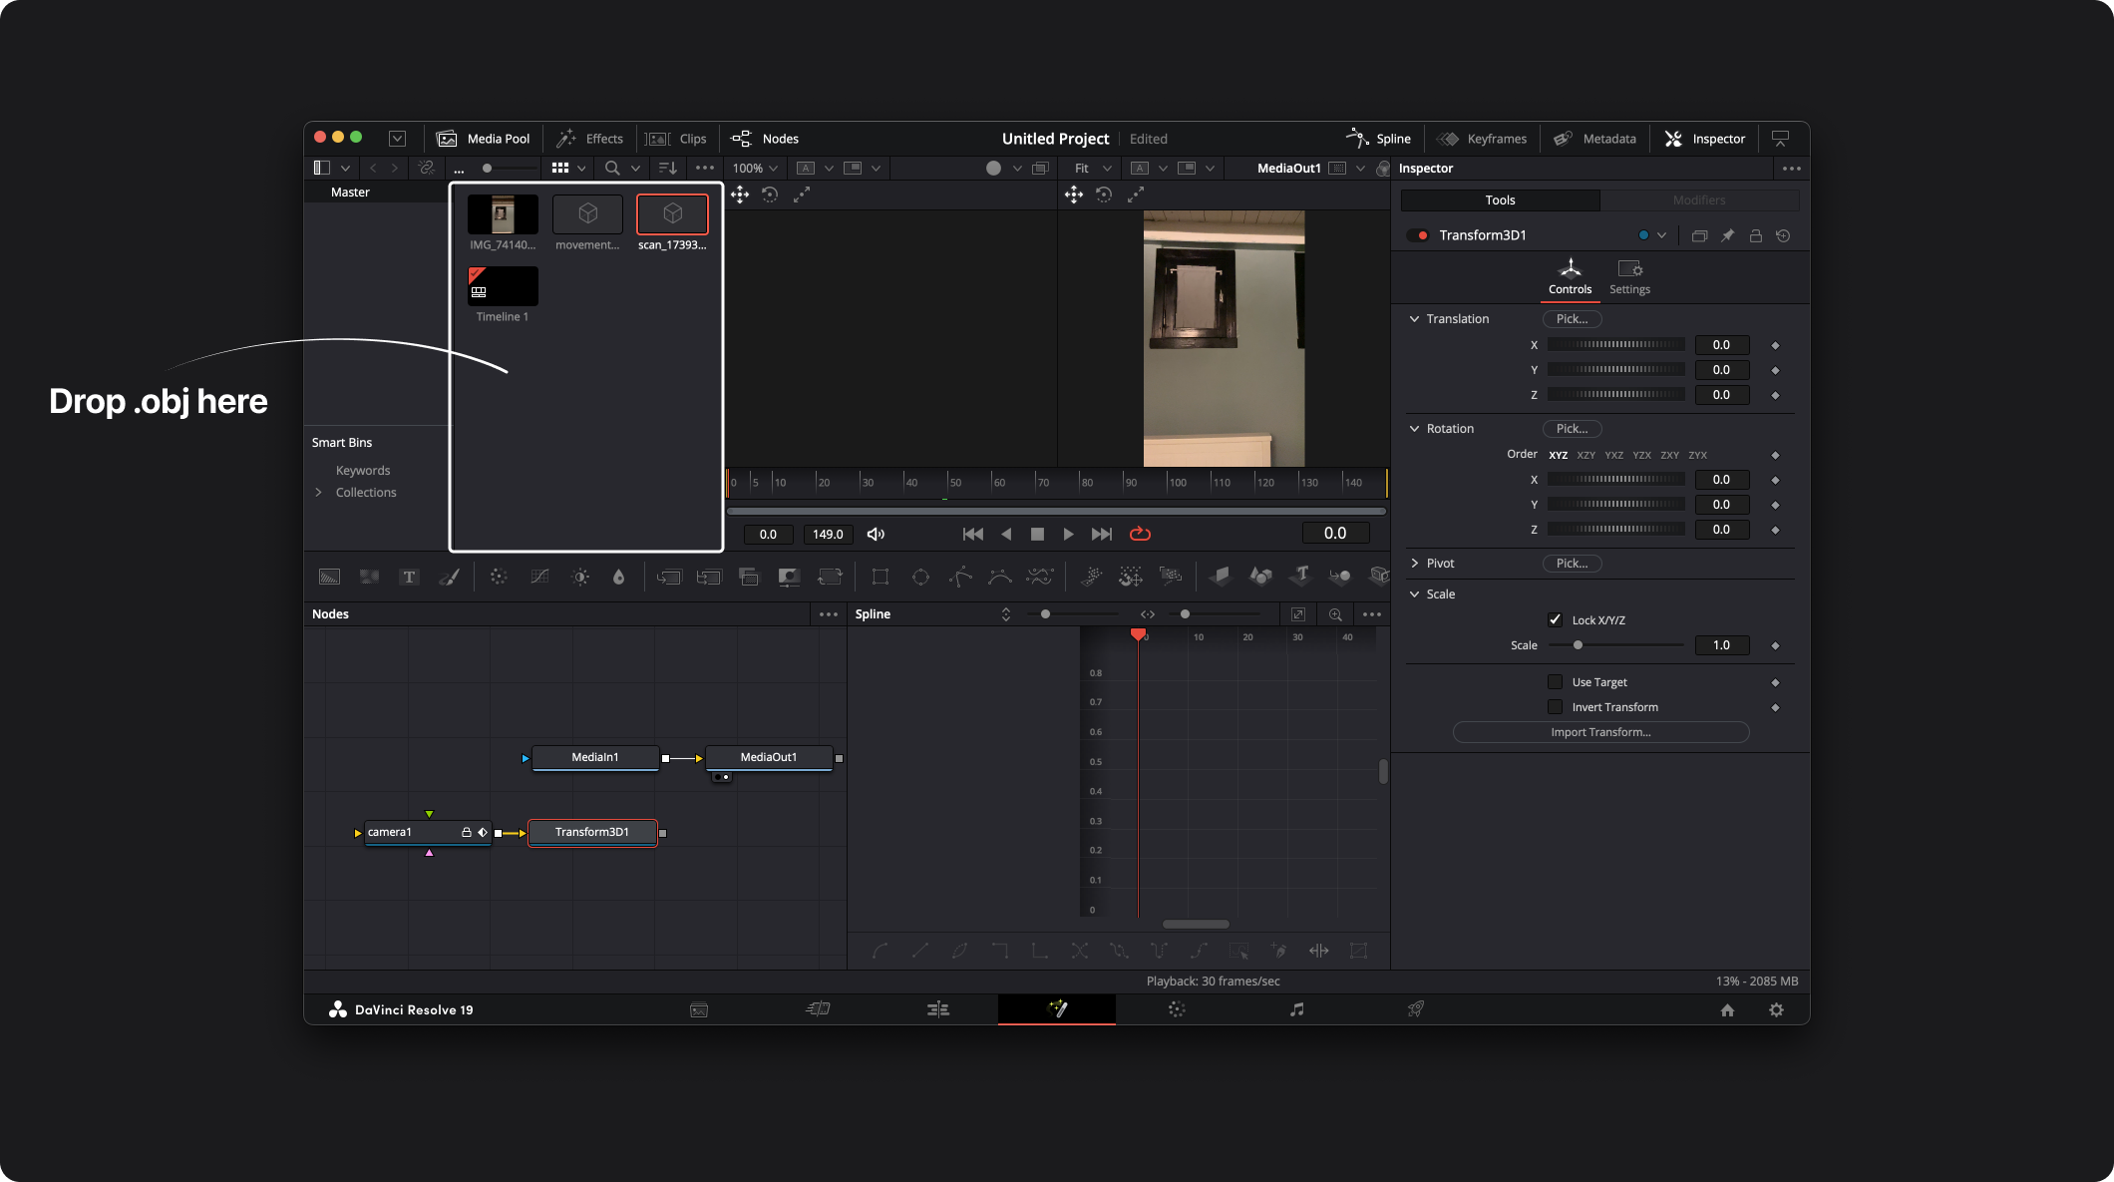The image size is (2114, 1182).
Task: Click Import Transform button
Action: [1600, 732]
